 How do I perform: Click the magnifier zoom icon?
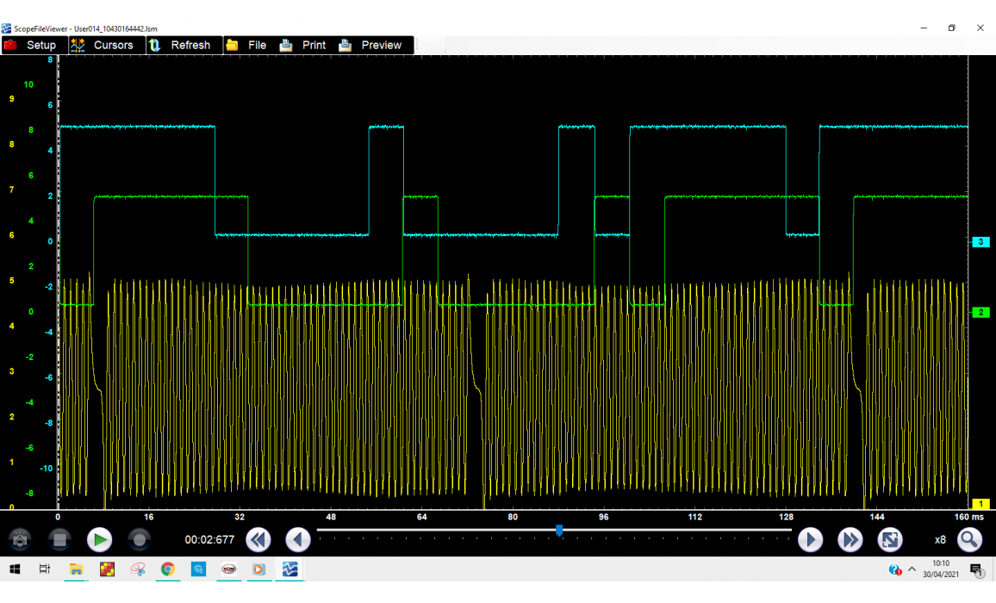coord(969,540)
